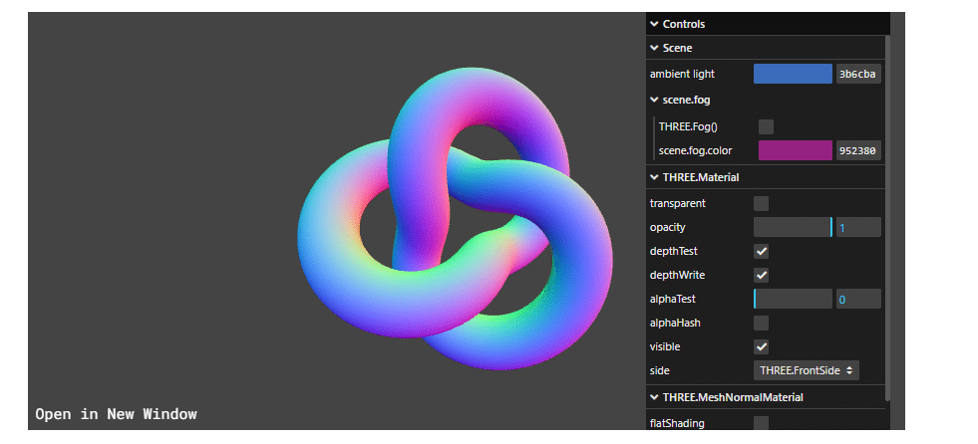Click the opacity label
Screen dimensions: 978x444
pos(667,227)
